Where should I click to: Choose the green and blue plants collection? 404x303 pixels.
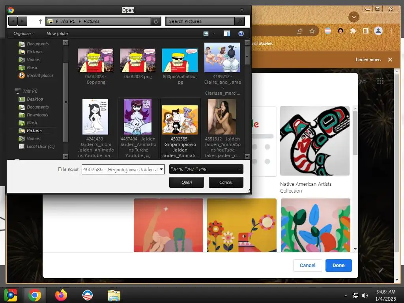point(315,225)
